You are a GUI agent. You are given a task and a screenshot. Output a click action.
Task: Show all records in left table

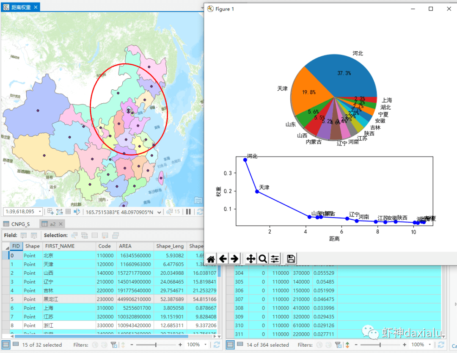(6, 345)
